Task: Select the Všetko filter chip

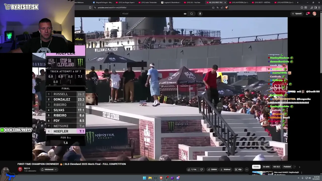Action: [x=256, y=167]
